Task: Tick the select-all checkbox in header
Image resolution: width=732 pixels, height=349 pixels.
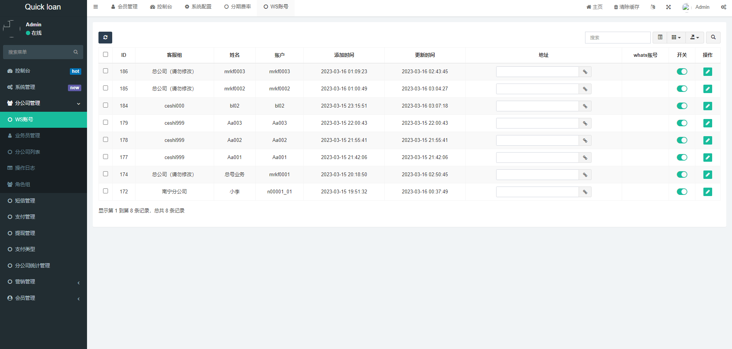Action: click(106, 55)
